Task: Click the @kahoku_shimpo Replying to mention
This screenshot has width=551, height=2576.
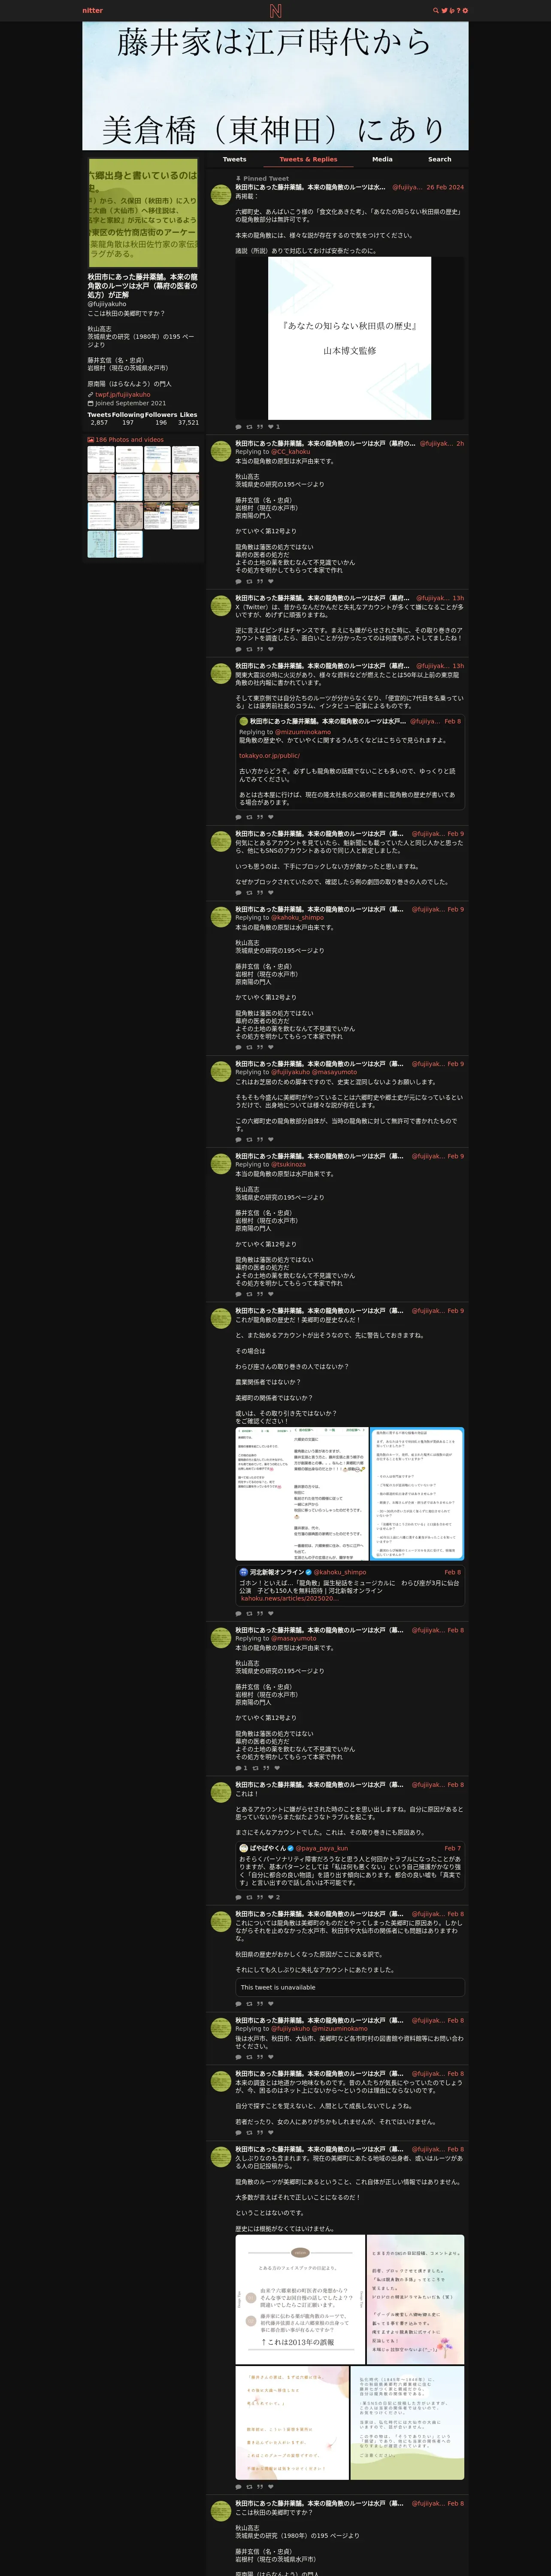Action: 298,917
